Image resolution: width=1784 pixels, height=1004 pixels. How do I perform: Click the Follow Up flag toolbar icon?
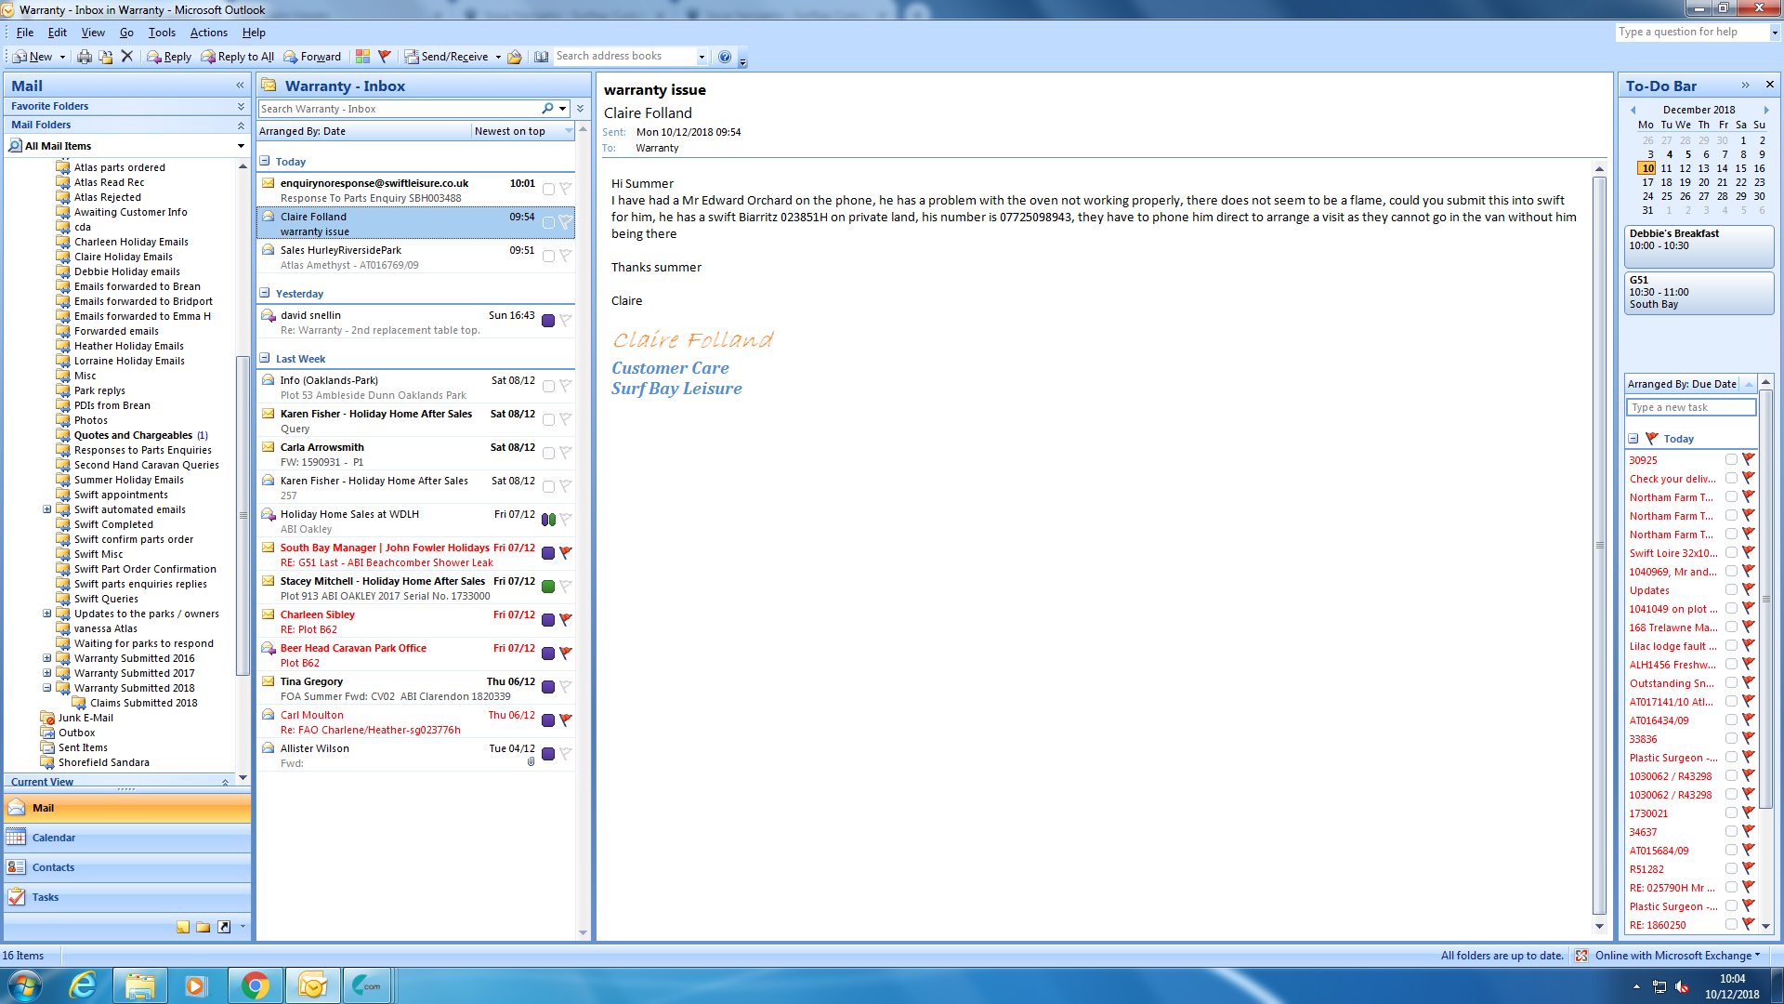[385, 57]
